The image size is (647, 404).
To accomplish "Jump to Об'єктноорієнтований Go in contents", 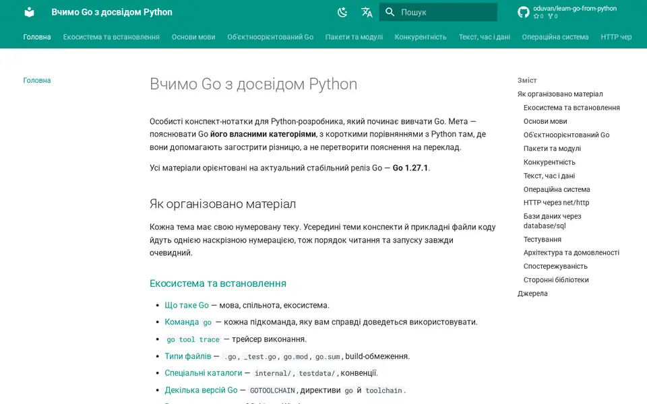I will point(566,135).
